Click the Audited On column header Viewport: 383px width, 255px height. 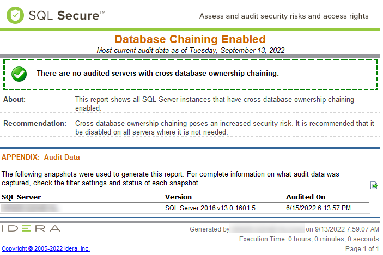pyautogui.click(x=305, y=197)
